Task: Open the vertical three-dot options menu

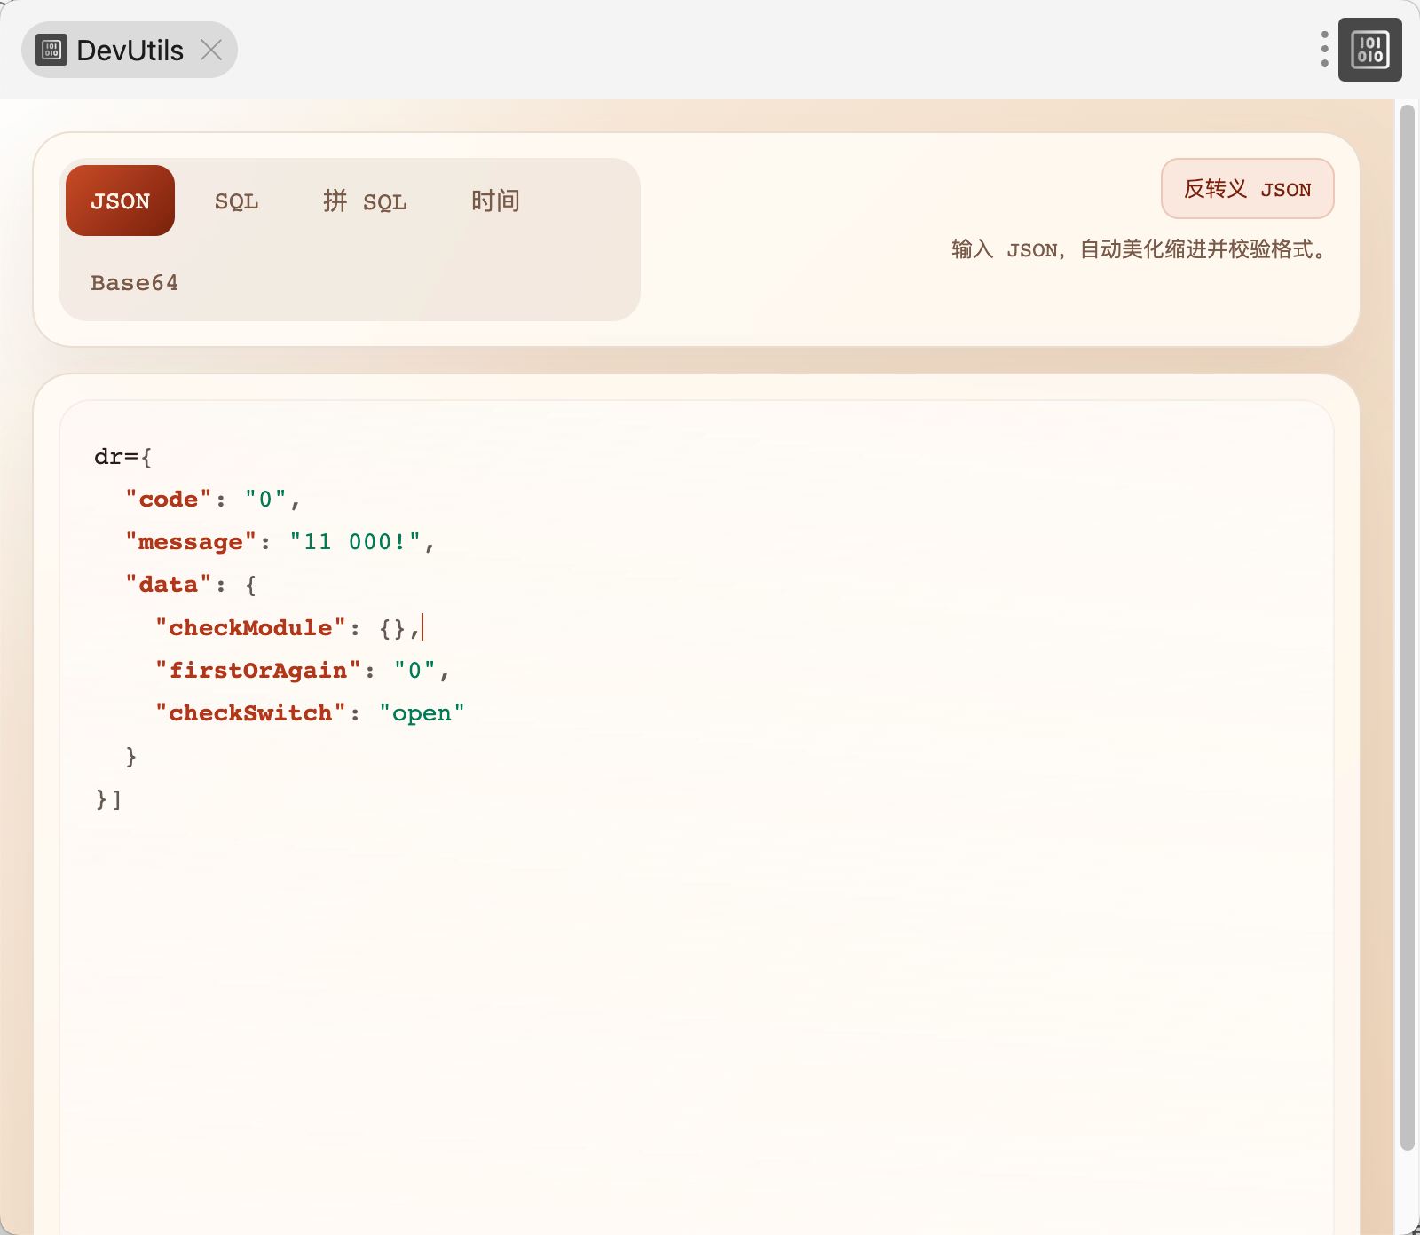Action: point(1324,50)
